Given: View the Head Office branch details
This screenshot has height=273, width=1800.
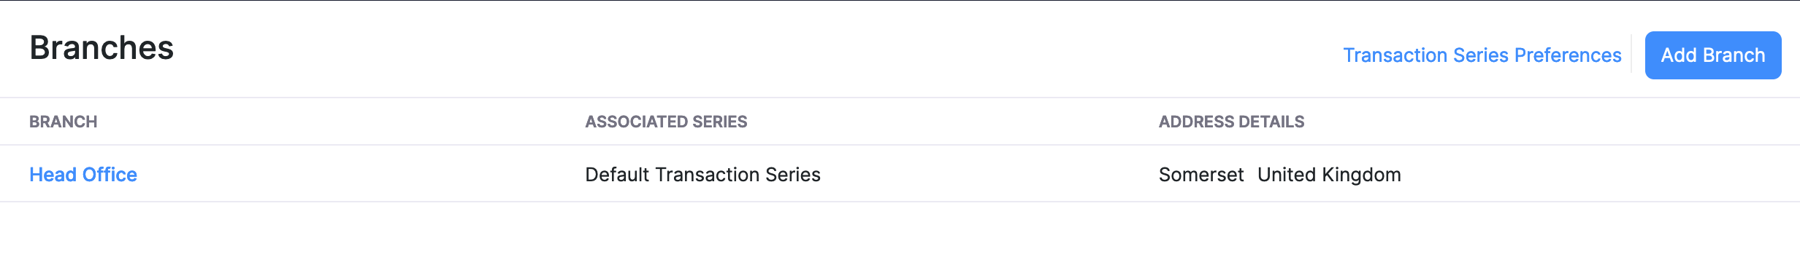Looking at the screenshot, I should (83, 175).
